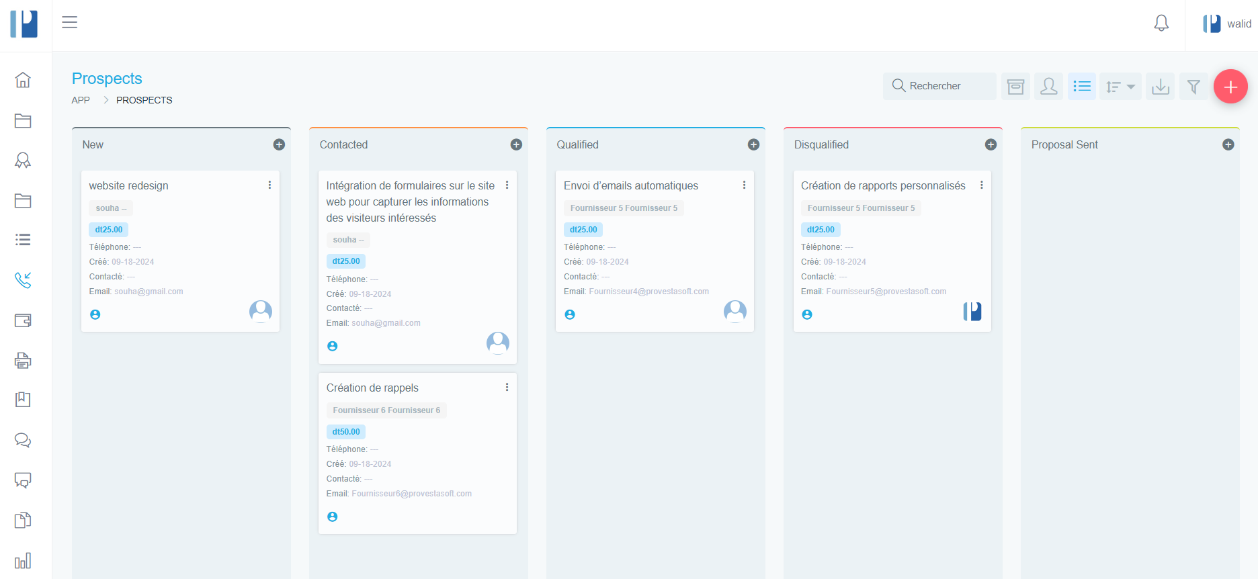Image resolution: width=1258 pixels, height=579 pixels.
Task: Click the user filter toolbar icon
Action: pyautogui.click(x=1048, y=87)
